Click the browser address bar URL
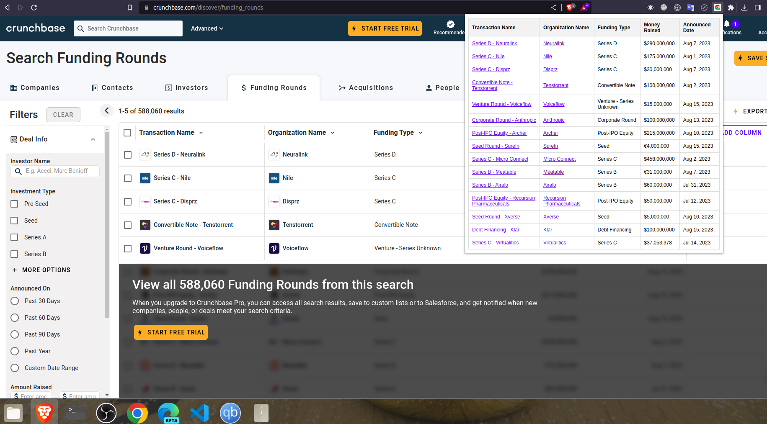The image size is (767, 424). 208,8
